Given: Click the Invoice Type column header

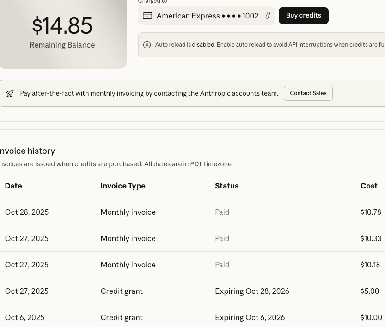Looking at the screenshot, I should click(x=123, y=186).
